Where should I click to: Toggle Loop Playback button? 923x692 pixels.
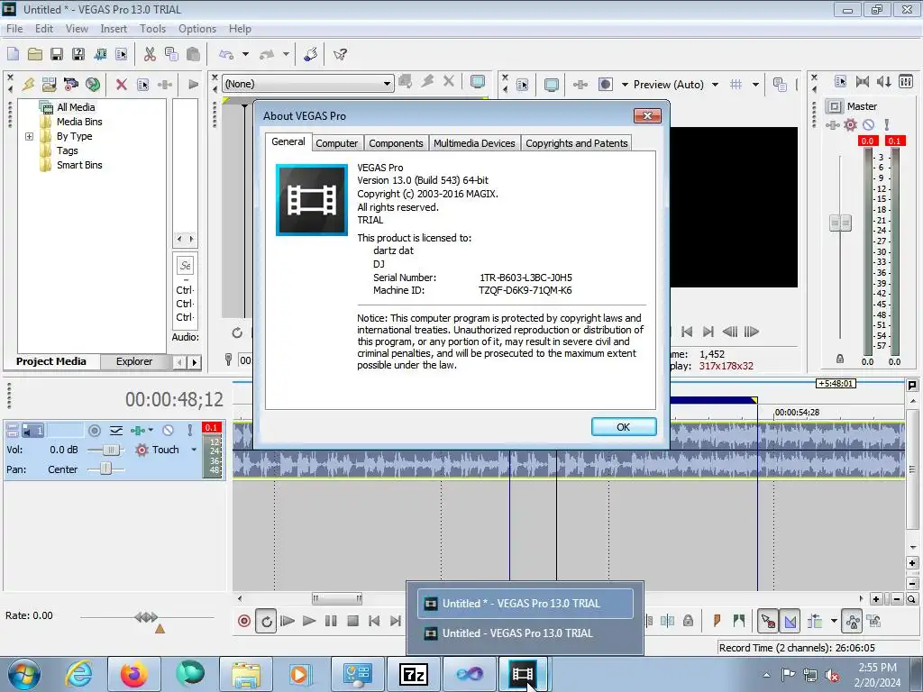pyautogui.click(x=266, y=621)
